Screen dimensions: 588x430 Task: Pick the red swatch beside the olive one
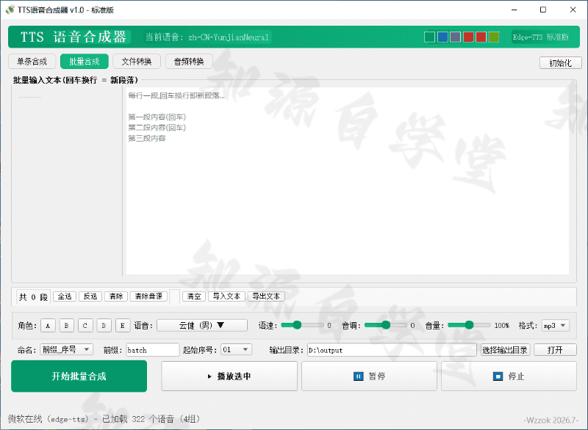481,37
